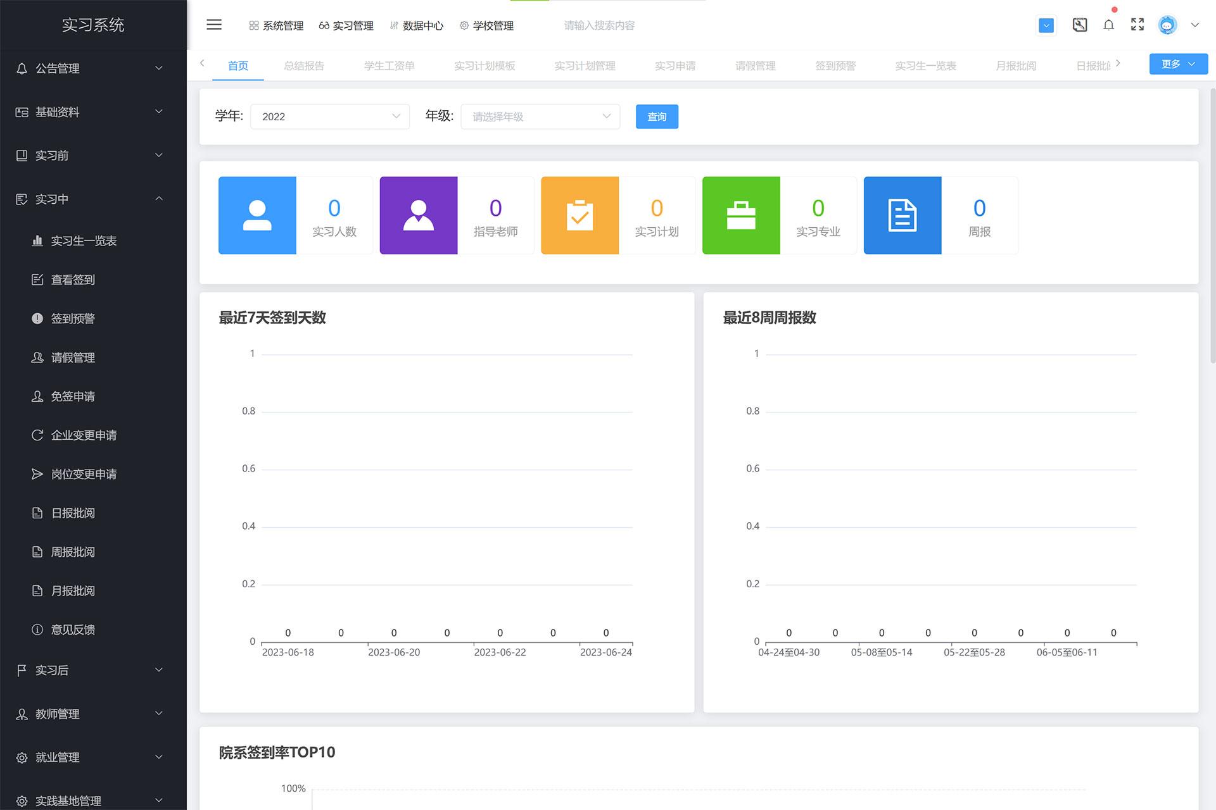Viewport: 1216px width, 810px height.
Task: Switch to the 实习申请 tab
Action: 675,66
